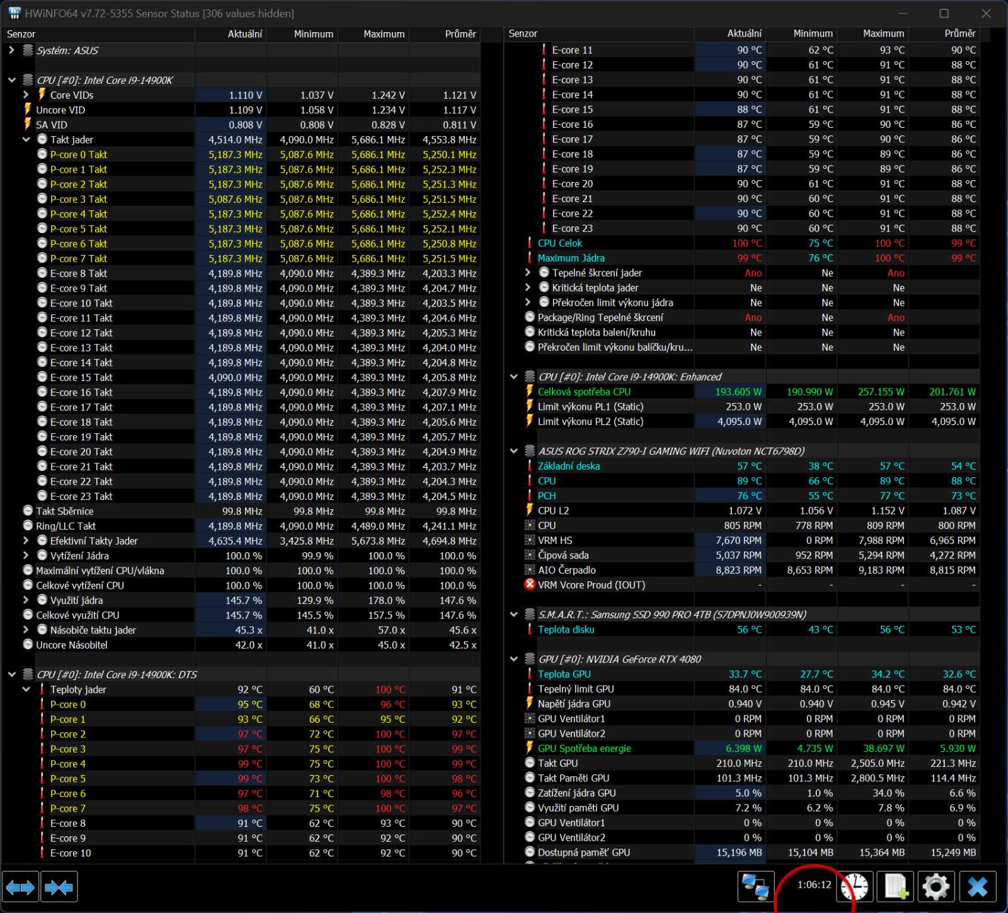This screenshot has width=1008, height=913.
Task: Click the collapse layout arrows button
Action: click(59, 888)
